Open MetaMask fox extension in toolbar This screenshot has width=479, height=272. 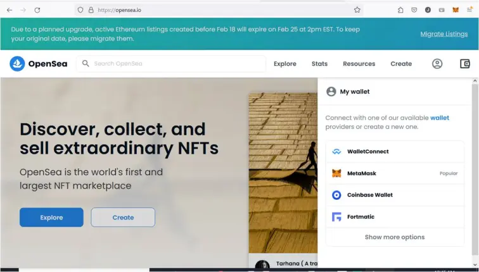click(x=456, y=10)
